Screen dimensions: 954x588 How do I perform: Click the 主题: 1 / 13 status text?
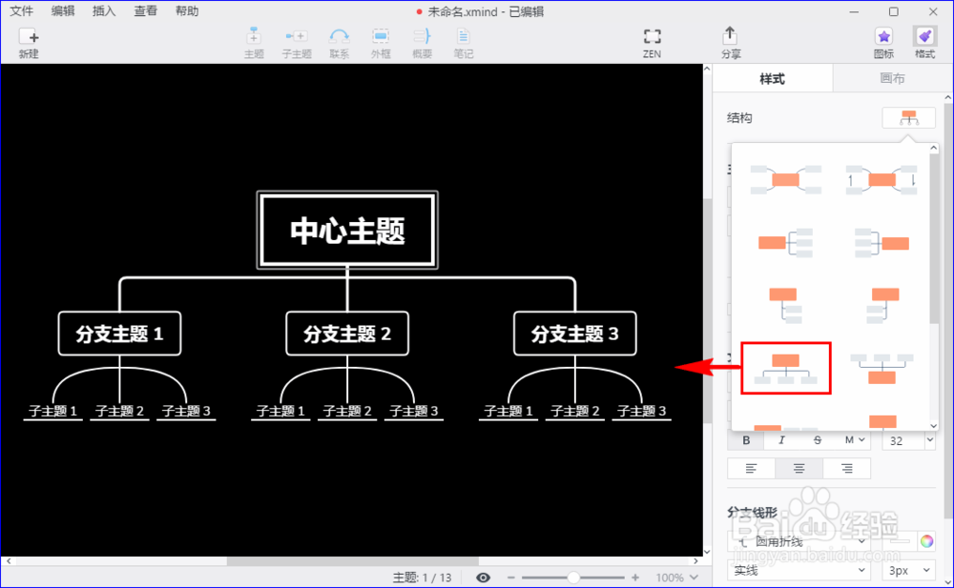[x=423, y=578]
